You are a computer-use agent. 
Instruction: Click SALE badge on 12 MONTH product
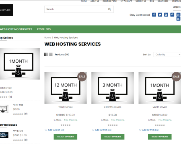tap(82, 77)
